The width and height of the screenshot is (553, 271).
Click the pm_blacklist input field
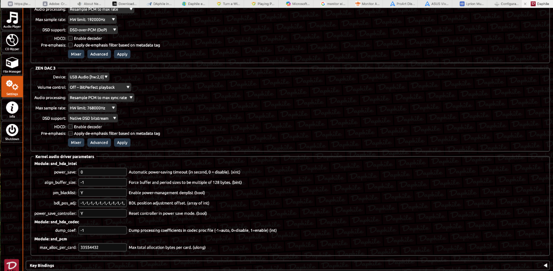102,193
